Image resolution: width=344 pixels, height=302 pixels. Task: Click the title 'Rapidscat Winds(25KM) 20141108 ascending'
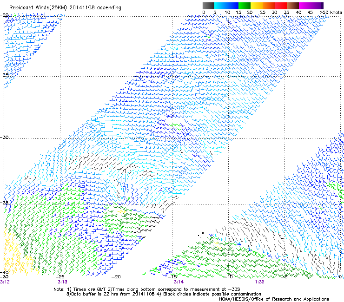(65, 7)
